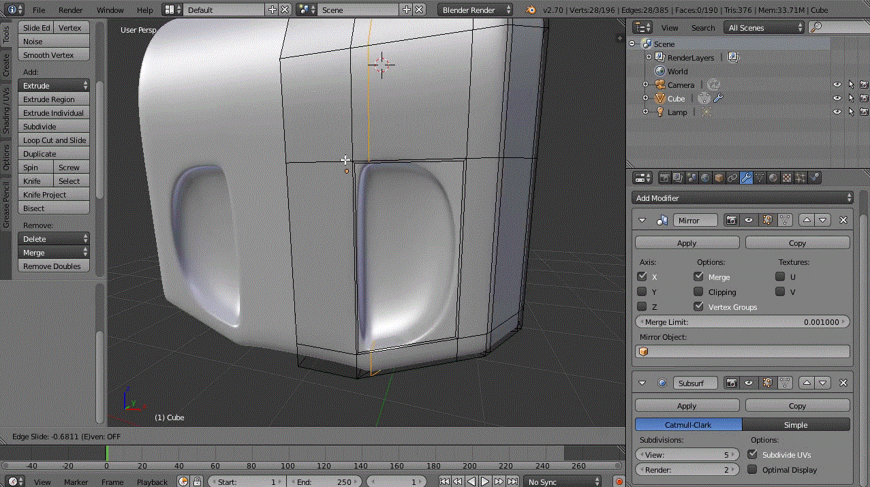
Task: Disable the X axis checkbox in Mirror modifier
Action: (x=642, y=277)
